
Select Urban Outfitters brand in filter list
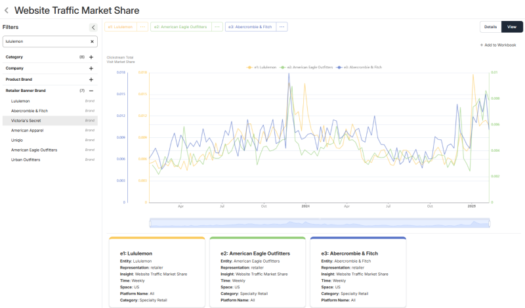click(26, 160)
